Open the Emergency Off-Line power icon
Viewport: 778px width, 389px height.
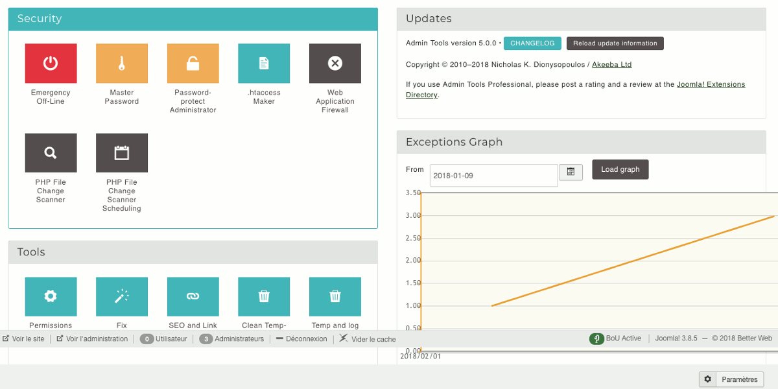[x=51, y=64]
